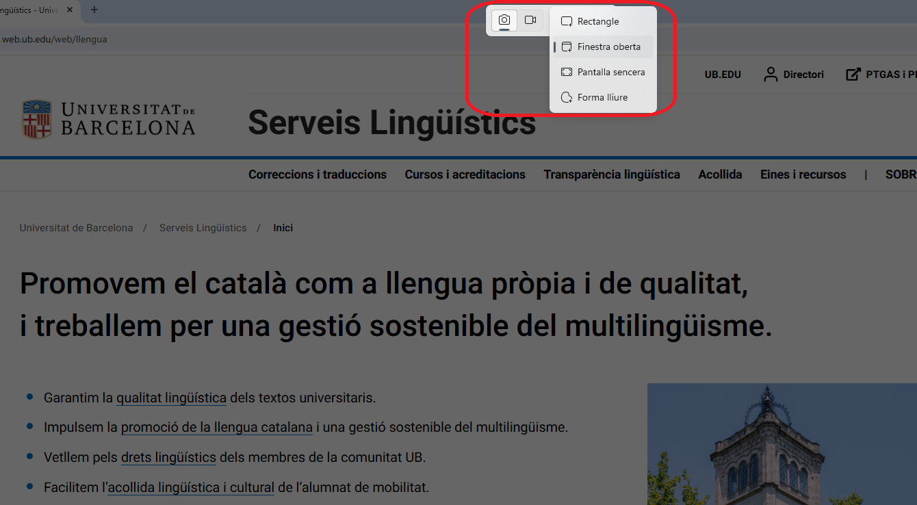Expand Correccions i traduccions menu

click(x=318, y=174)
